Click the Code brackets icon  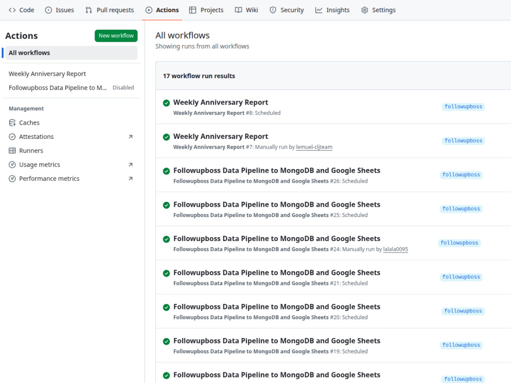pos(12,10)
